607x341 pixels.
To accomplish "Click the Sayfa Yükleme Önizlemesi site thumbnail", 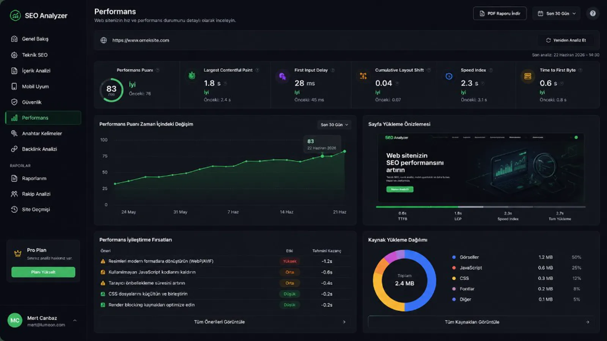I will click(481, 168).
